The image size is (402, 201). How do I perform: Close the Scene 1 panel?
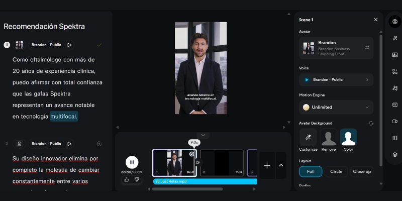coord(375,20)
